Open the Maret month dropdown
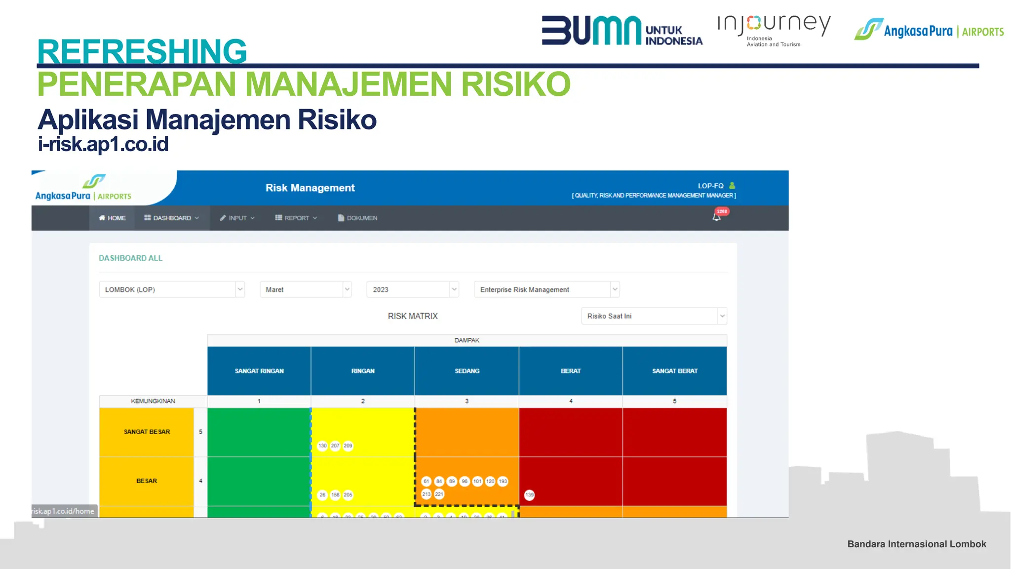The height and width of the screenshot is (569, 1011). point(305,289)
